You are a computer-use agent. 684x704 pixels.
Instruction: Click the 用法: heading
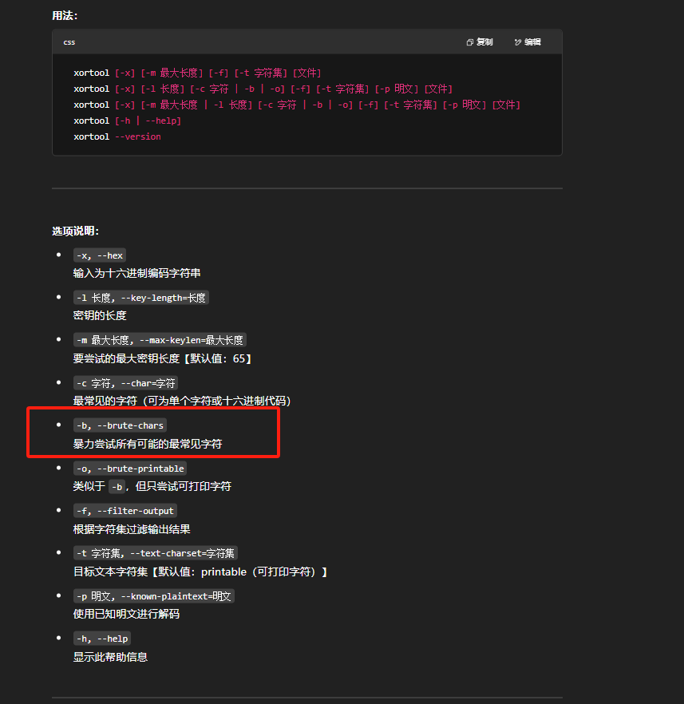(x=65, y=16)
